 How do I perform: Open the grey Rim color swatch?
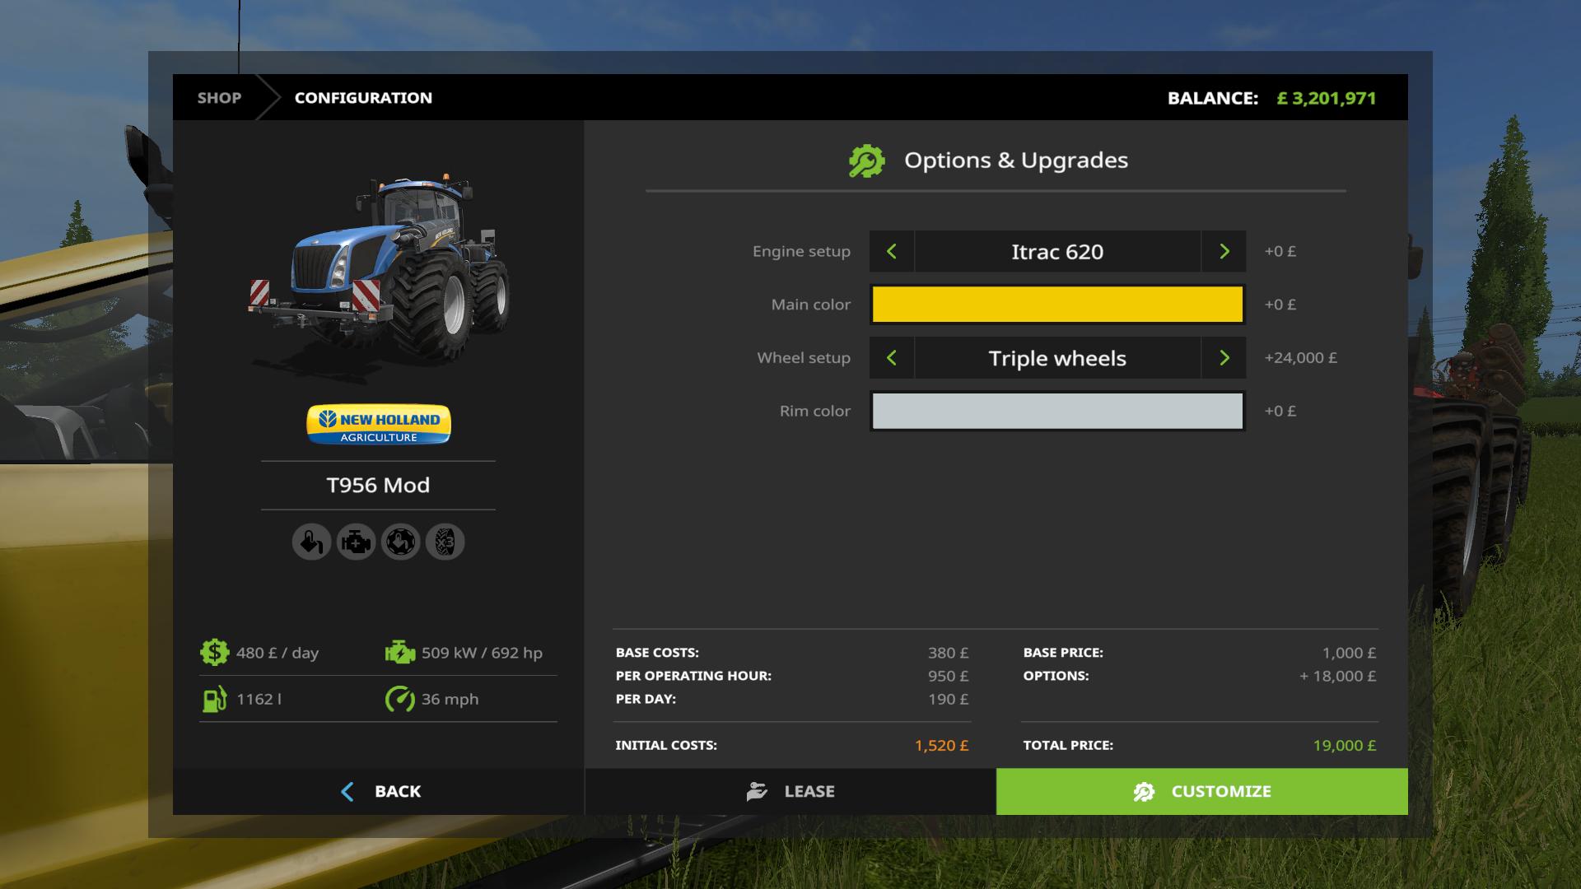[1057, 411]
